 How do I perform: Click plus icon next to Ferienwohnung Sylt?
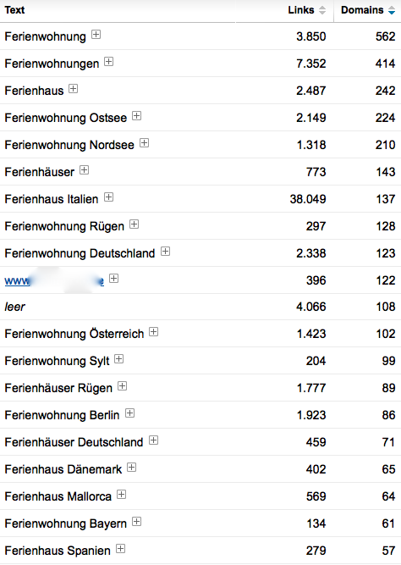pyautogui.click(x=118, y=359)
